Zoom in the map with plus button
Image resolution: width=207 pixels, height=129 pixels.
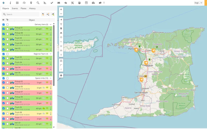[x=61, y=9]
